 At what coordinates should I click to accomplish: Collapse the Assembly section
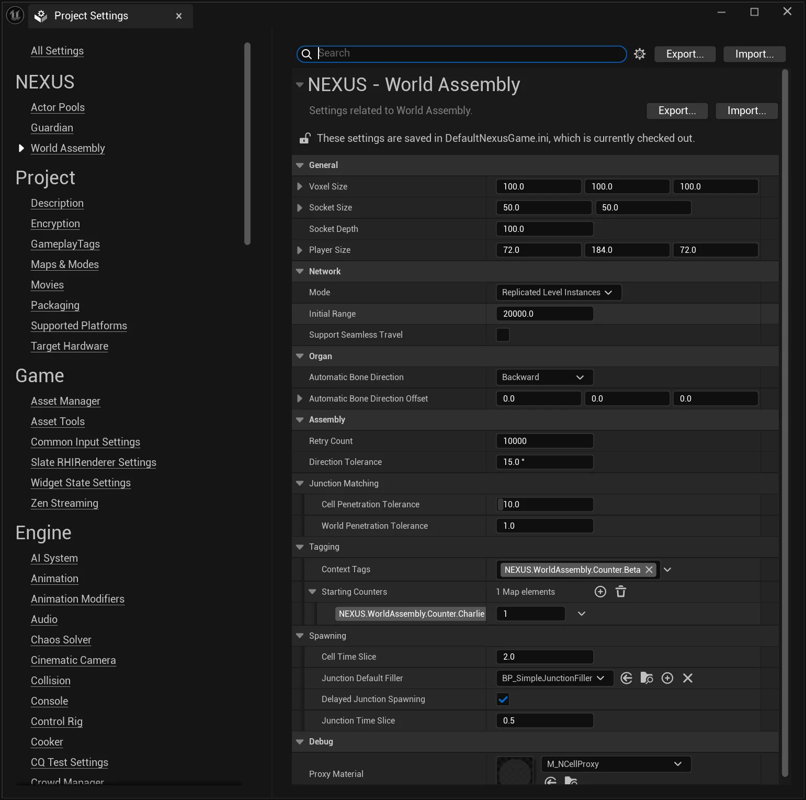pos(300,420)
